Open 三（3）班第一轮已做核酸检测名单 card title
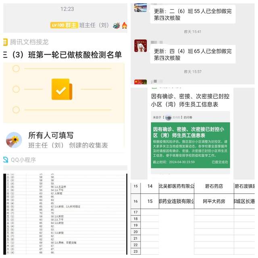Image resolution: width=258 pixels, height=258 pixels. coord(62,55)
